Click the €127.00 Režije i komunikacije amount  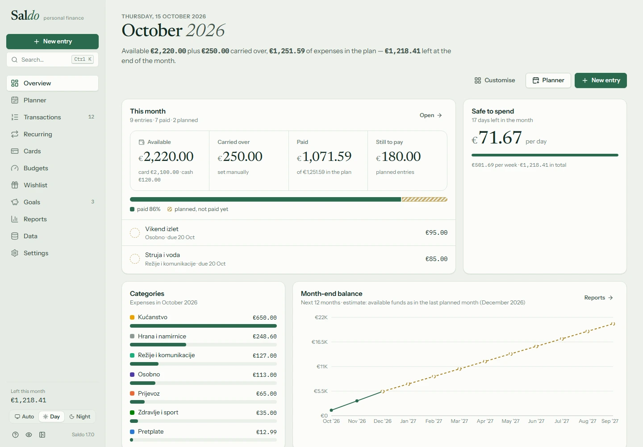pyautogui.click(x=265, y=356)
